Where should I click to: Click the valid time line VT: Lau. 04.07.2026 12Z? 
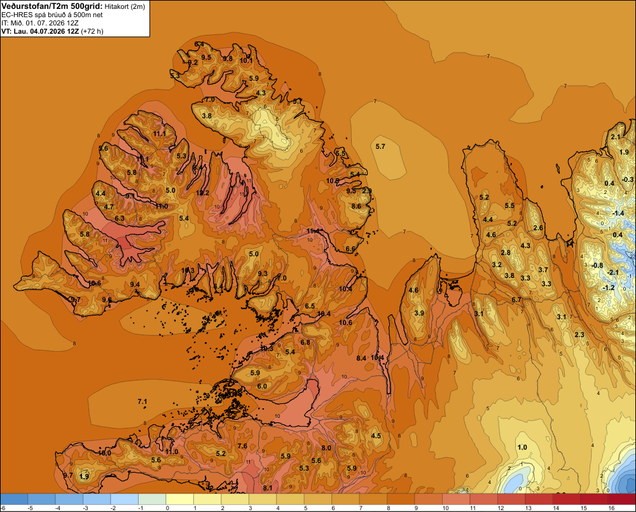pyautogui.click(x=41, y=31)
